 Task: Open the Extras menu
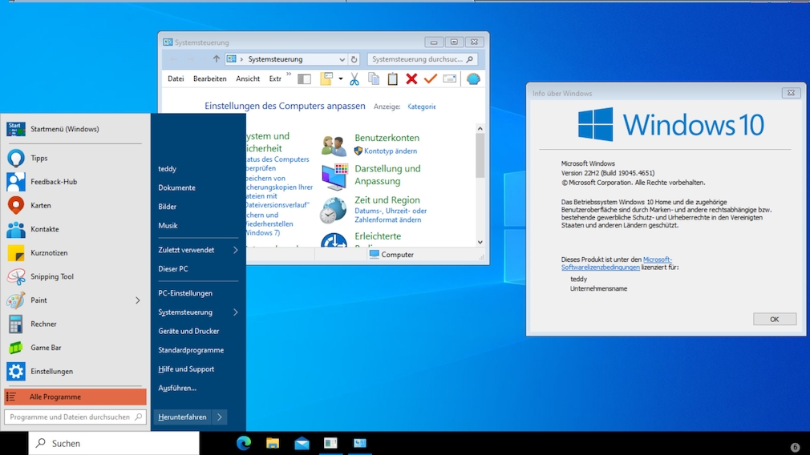click(x=275, y=79)
